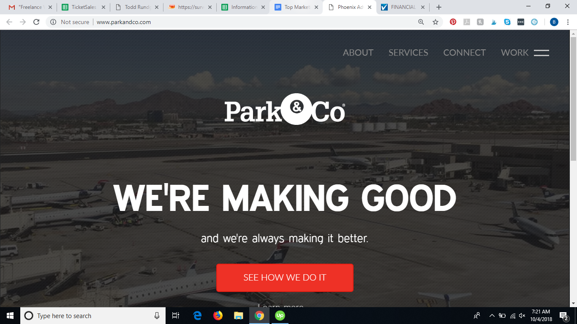Click the Skype extension icon
Screen dimensions: 577x324
507,22
